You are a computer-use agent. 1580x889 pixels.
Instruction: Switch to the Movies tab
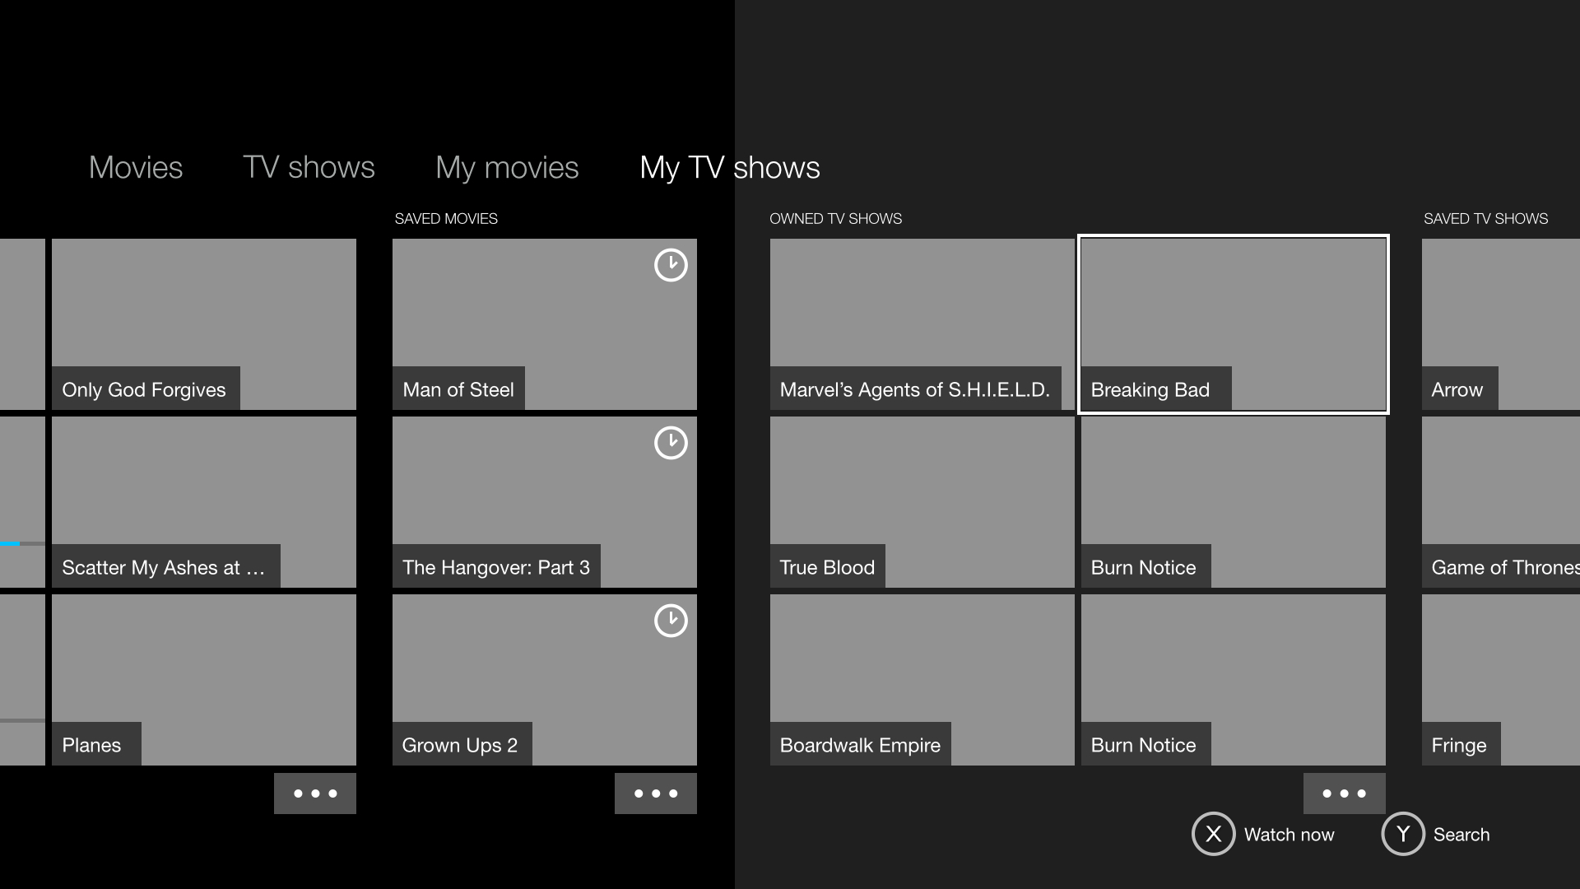click(136, 167)
